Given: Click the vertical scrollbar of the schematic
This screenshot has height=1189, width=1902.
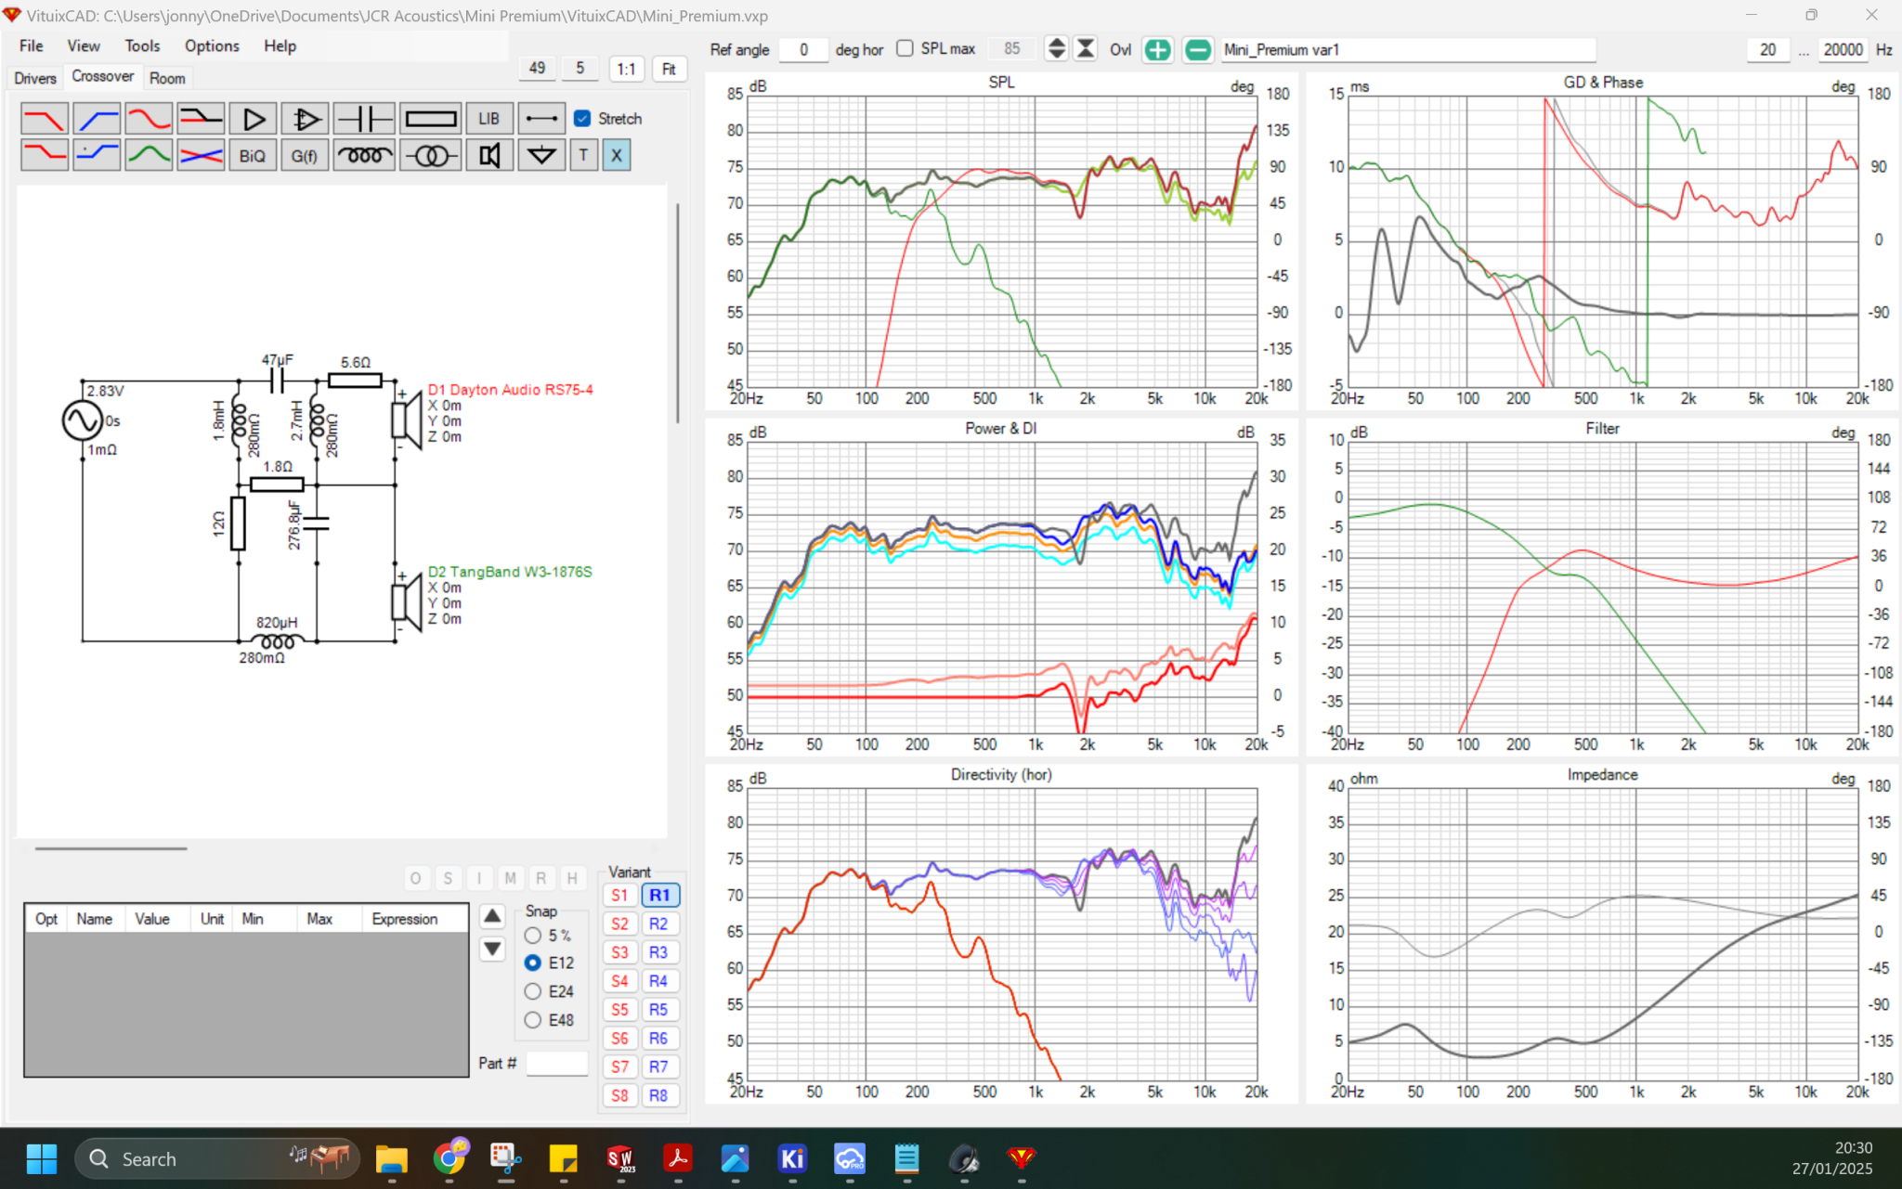Looking at the screenshot, I should coord(678,316).
